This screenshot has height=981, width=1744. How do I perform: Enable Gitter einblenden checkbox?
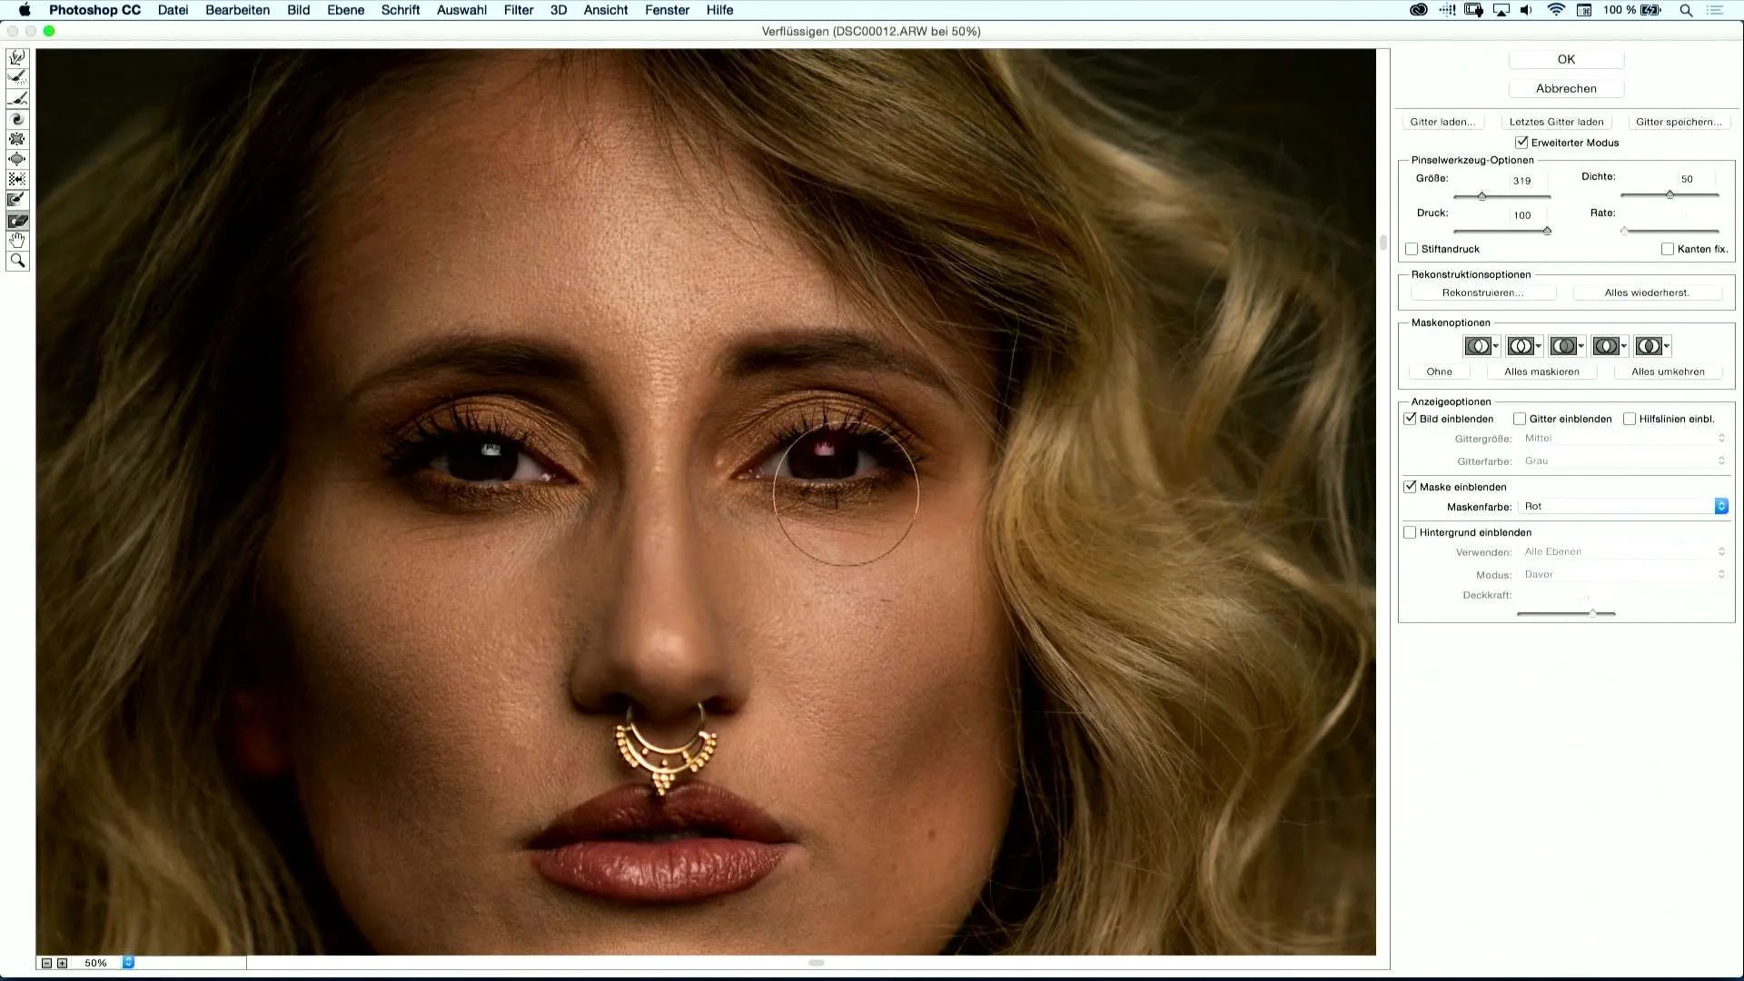pos(1520,419)
